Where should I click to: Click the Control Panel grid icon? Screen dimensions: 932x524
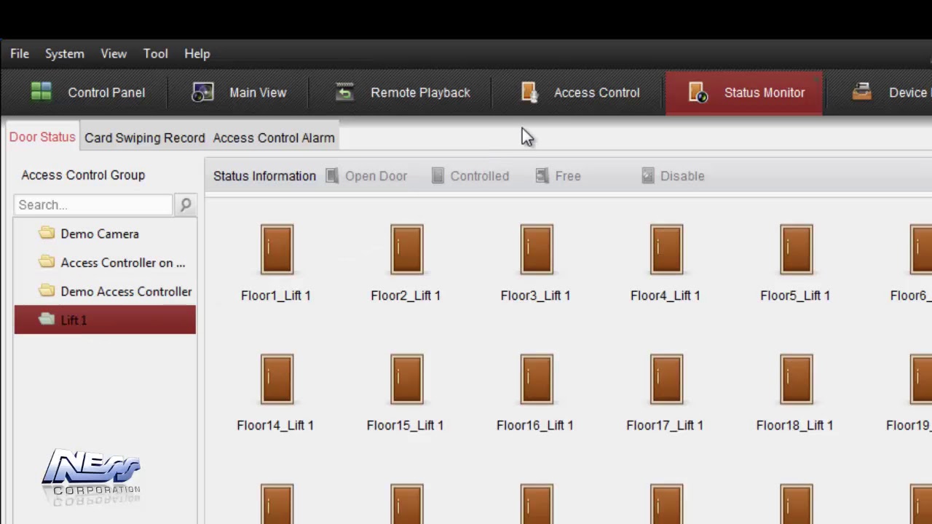click(41, 92)
